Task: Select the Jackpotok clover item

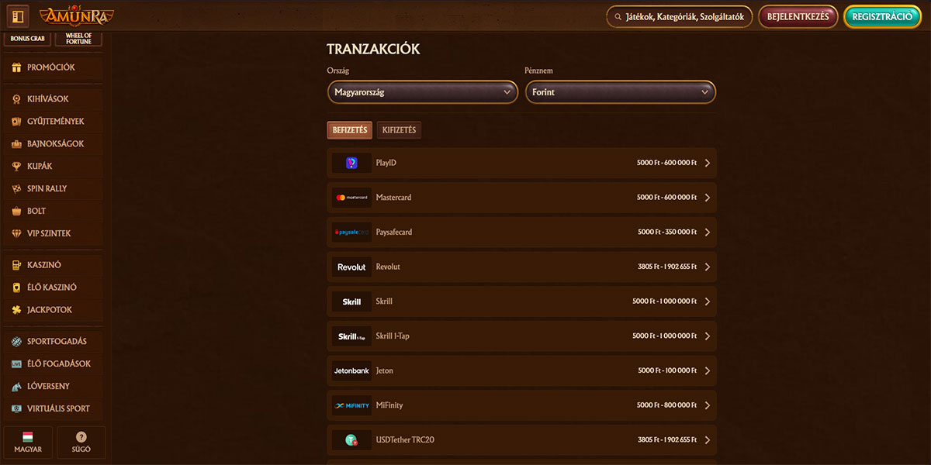Action: 16,310
